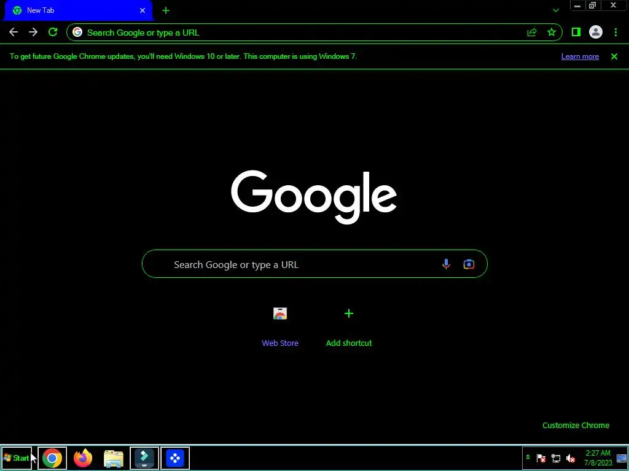Minimize the Chrome window
Screen dimensions: 629x471
[x=577, y=5]
